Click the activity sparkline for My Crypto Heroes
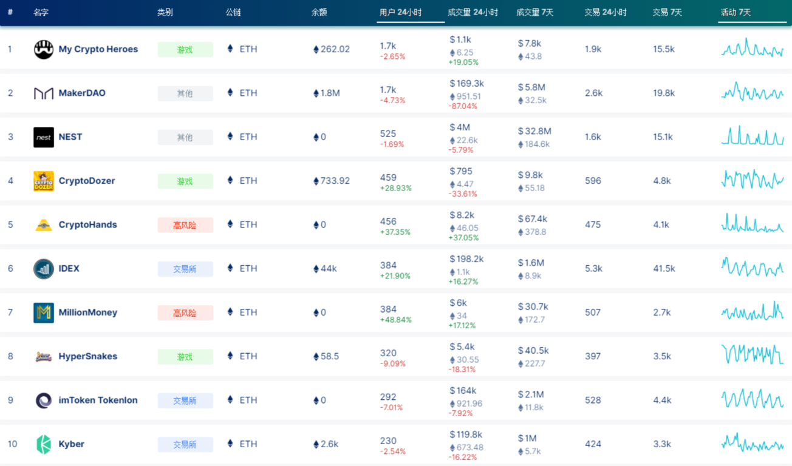Image resolution: width=792 pixels, height=466 pixels. 753,48
